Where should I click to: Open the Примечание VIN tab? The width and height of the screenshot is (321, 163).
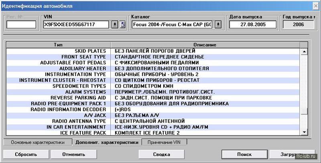164,142
